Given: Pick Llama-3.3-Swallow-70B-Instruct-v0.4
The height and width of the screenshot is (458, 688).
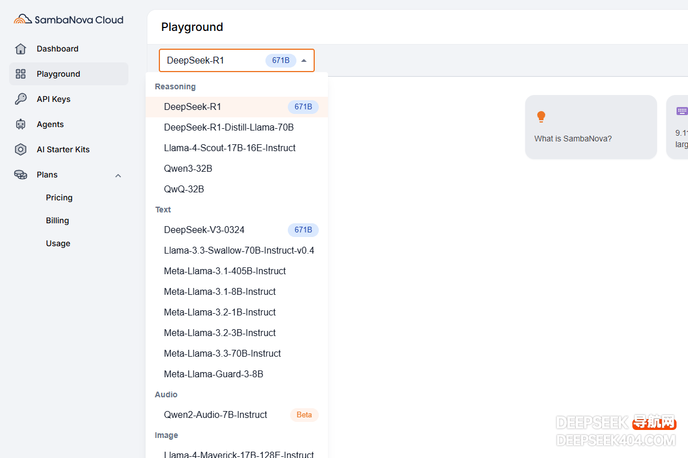Looking at the screenshot, I should pyautogui.click(x=237, y=250).
